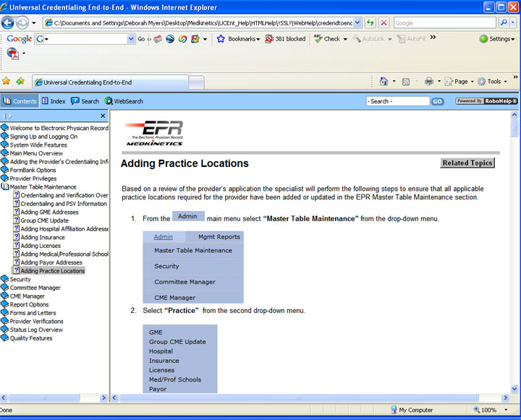Switch to the Contents tab

point(20,101)
